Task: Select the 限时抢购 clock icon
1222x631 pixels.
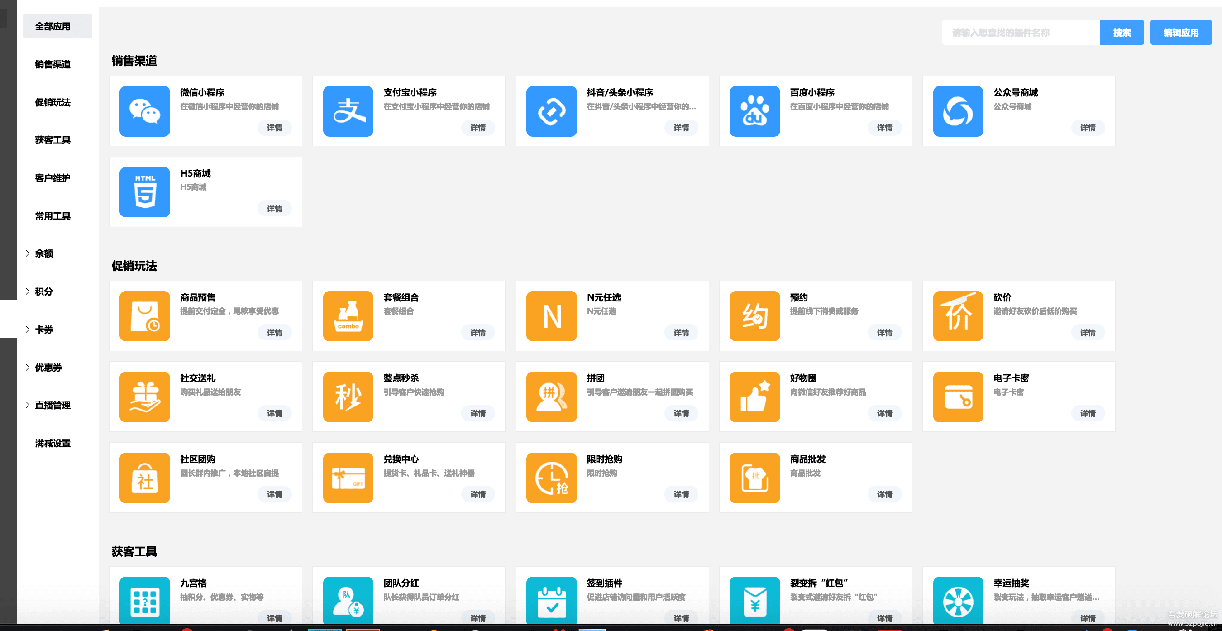Action: [x=552, y=478]
